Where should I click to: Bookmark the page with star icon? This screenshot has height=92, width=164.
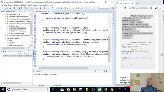(151, 8)
